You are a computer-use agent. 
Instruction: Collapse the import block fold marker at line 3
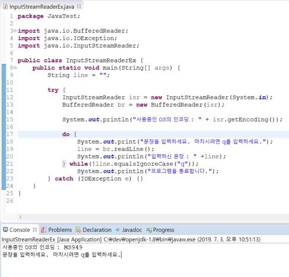click(15, 31)
